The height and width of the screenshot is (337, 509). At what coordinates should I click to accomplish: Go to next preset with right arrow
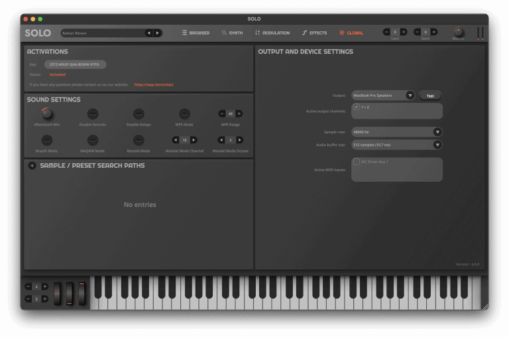point(157,33)
